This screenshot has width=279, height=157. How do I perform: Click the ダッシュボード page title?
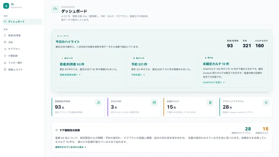pyautogui.click(x=74, y=11)
